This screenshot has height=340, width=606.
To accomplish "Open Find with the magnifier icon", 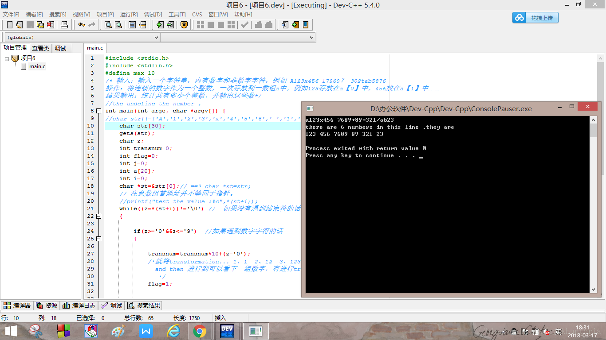I will [x=108, y=25].
